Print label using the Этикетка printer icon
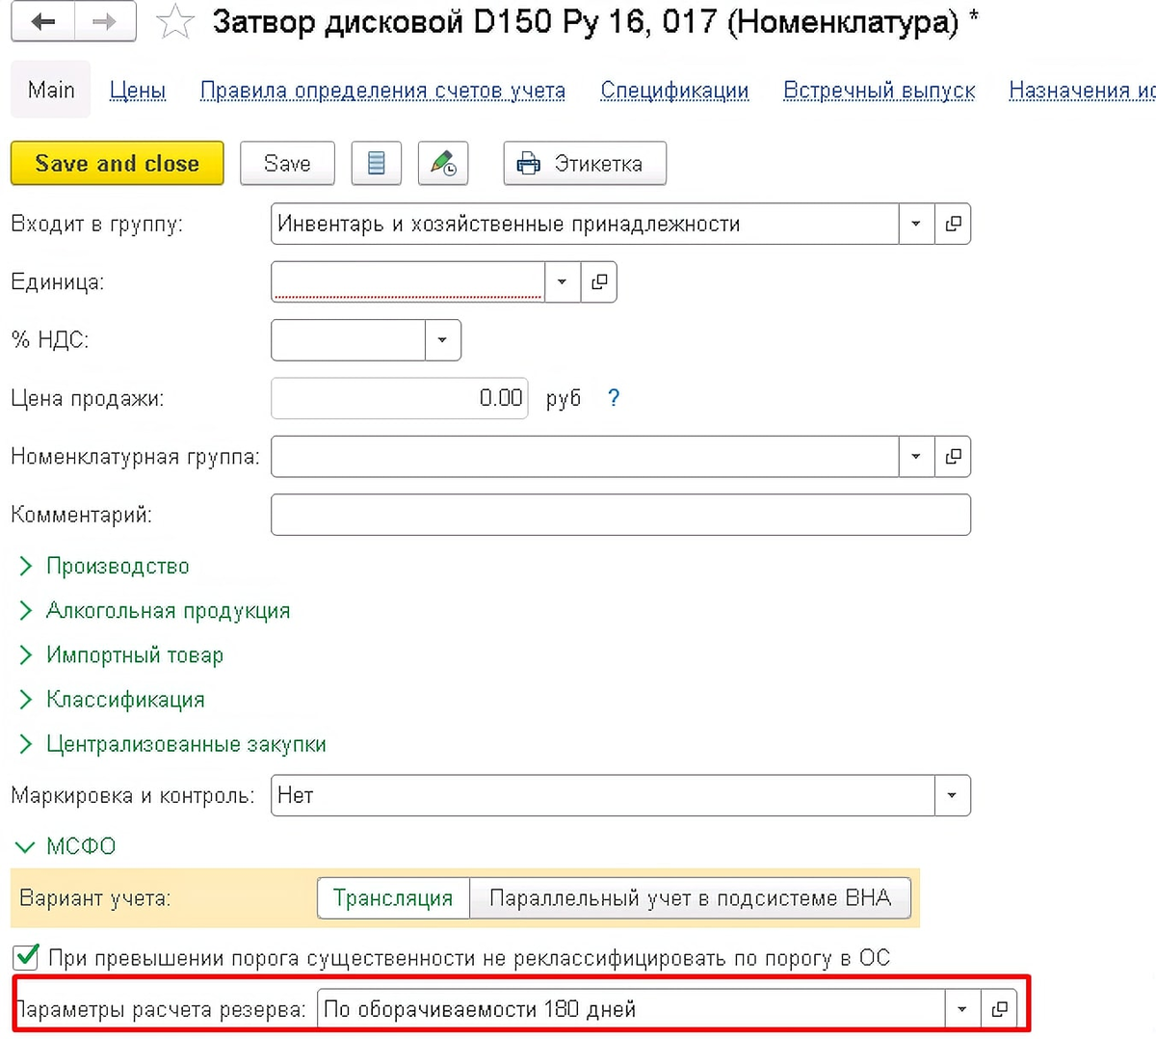The image size is (1156, 1039). pos(583,163)
